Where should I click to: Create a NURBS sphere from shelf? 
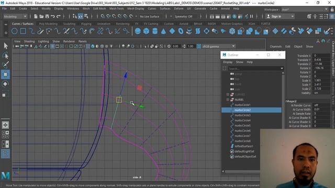pos(138,31)
